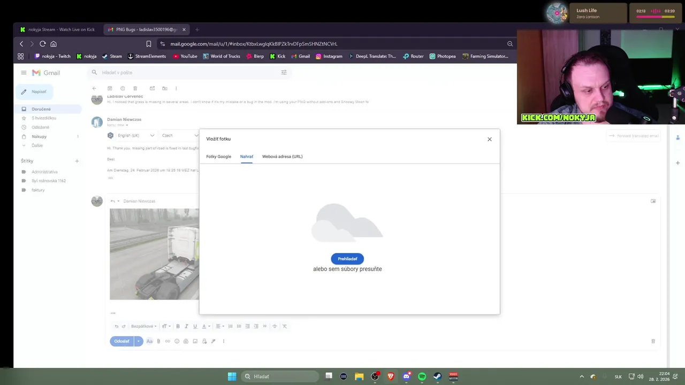The height and width of the screenshot is (385, 685).
Task: Click the indent less icon
Action: 247,326
